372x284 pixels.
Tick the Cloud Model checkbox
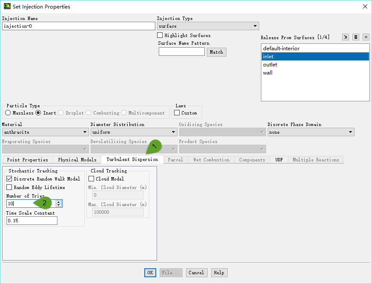pyautogui.click(x=91, y=179)
